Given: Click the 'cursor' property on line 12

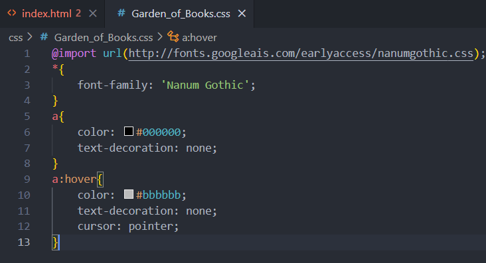Looking at the screenshot, I should [x=96, y=227].
